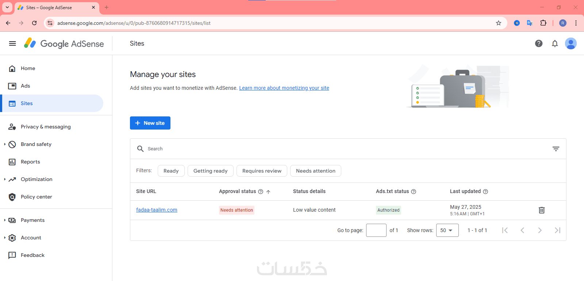
Task: Click the Google AdSense logo
Action: [64, 43]
